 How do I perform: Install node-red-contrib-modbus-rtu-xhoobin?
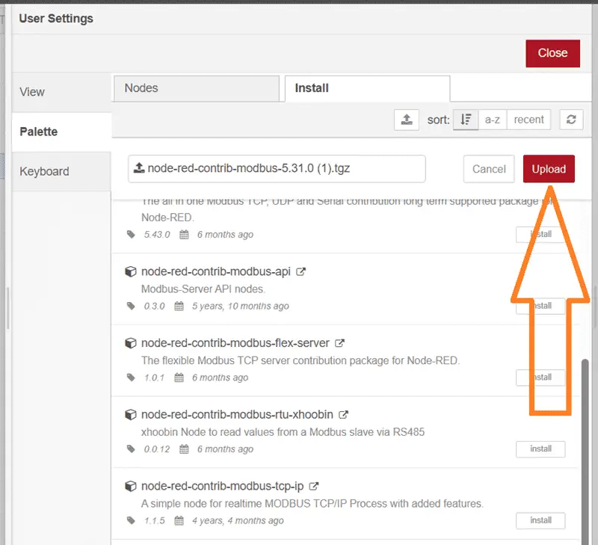[x=540, y=449]
